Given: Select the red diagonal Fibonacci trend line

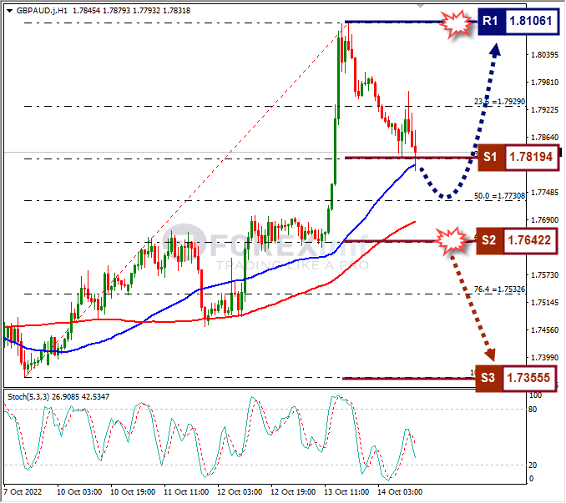Looking at the screenshot, I should click(x=185, y=200).
